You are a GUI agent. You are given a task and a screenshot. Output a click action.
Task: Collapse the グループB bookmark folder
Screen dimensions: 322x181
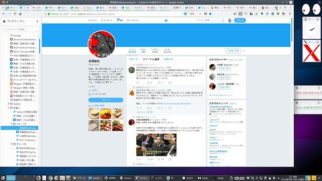coord(12,144)
